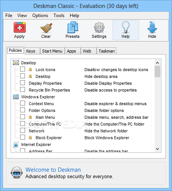Open the Help menu in menu bar
Viewport: 172px width, 191px height.
[74, 16]
